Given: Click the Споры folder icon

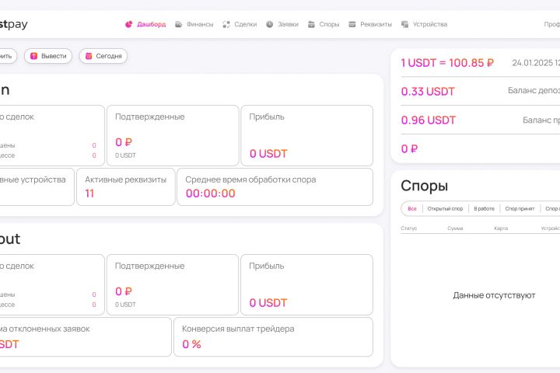Looking at the screenshot, I should pos(311,24).
